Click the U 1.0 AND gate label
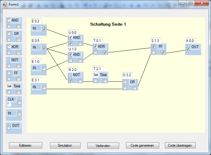 [76, 55]
